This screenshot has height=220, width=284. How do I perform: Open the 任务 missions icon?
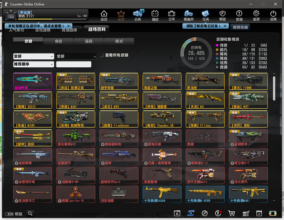click(206, 16)
